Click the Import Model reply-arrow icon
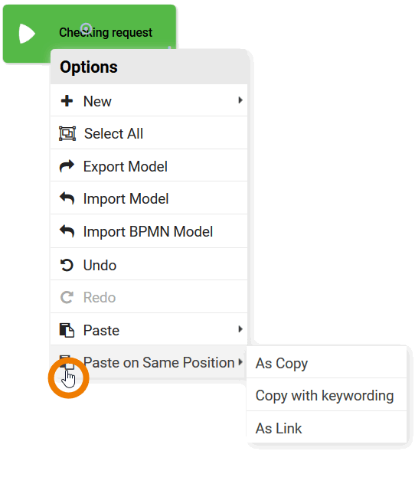The height and width of the screenshot is (487, 415). coord(67,198)
